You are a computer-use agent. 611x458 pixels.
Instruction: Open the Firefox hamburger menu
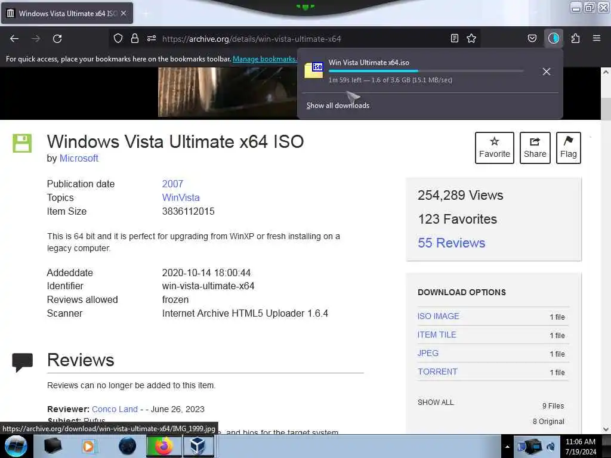(x=597, y=38)
